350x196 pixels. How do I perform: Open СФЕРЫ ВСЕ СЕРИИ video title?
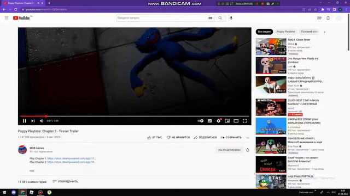(x=304, y=121)
